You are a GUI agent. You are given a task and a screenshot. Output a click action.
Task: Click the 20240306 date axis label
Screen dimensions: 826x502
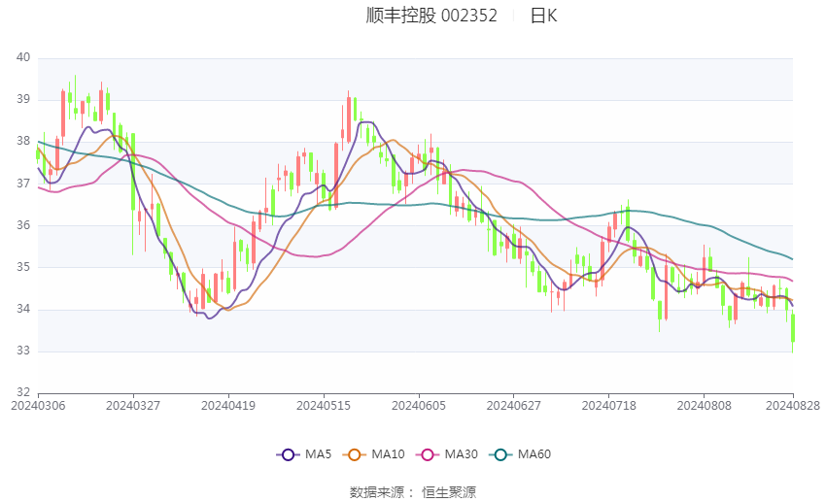pyautogui.click(x=38, y=406)
